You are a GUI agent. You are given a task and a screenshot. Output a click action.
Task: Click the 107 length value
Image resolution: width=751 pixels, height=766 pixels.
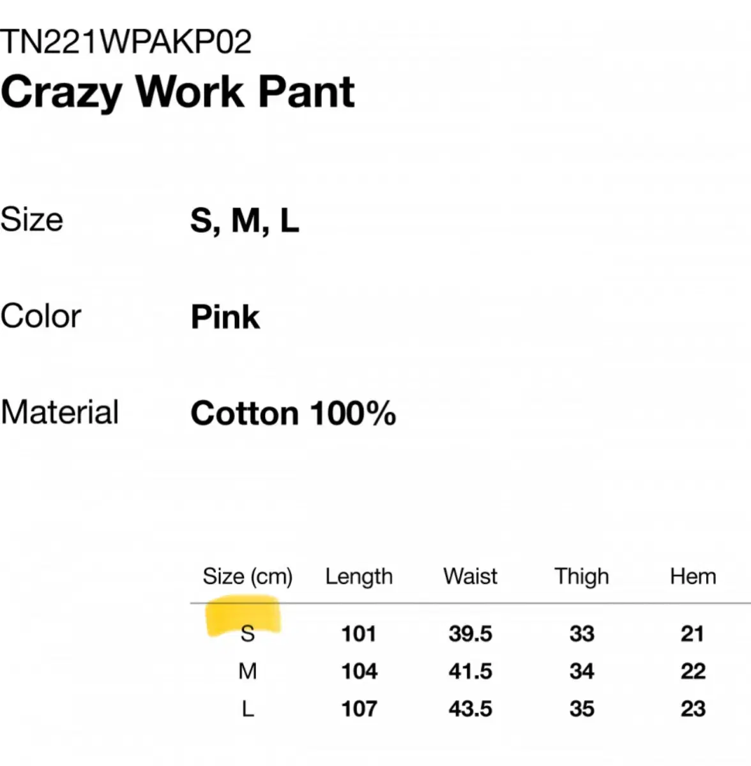359,709
